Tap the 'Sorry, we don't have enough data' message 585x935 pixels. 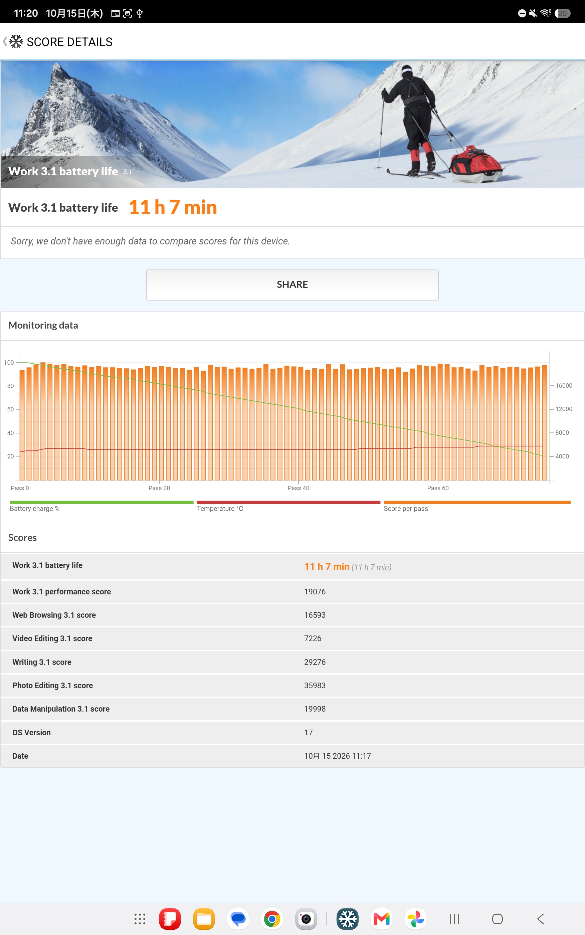coord(150,241)
